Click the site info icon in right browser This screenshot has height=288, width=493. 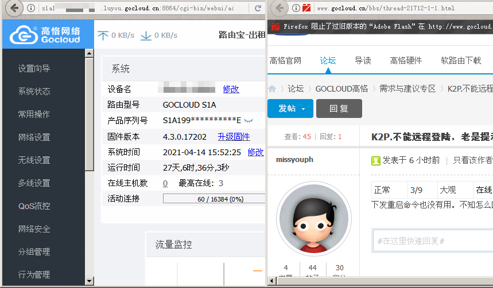point(296,8)
